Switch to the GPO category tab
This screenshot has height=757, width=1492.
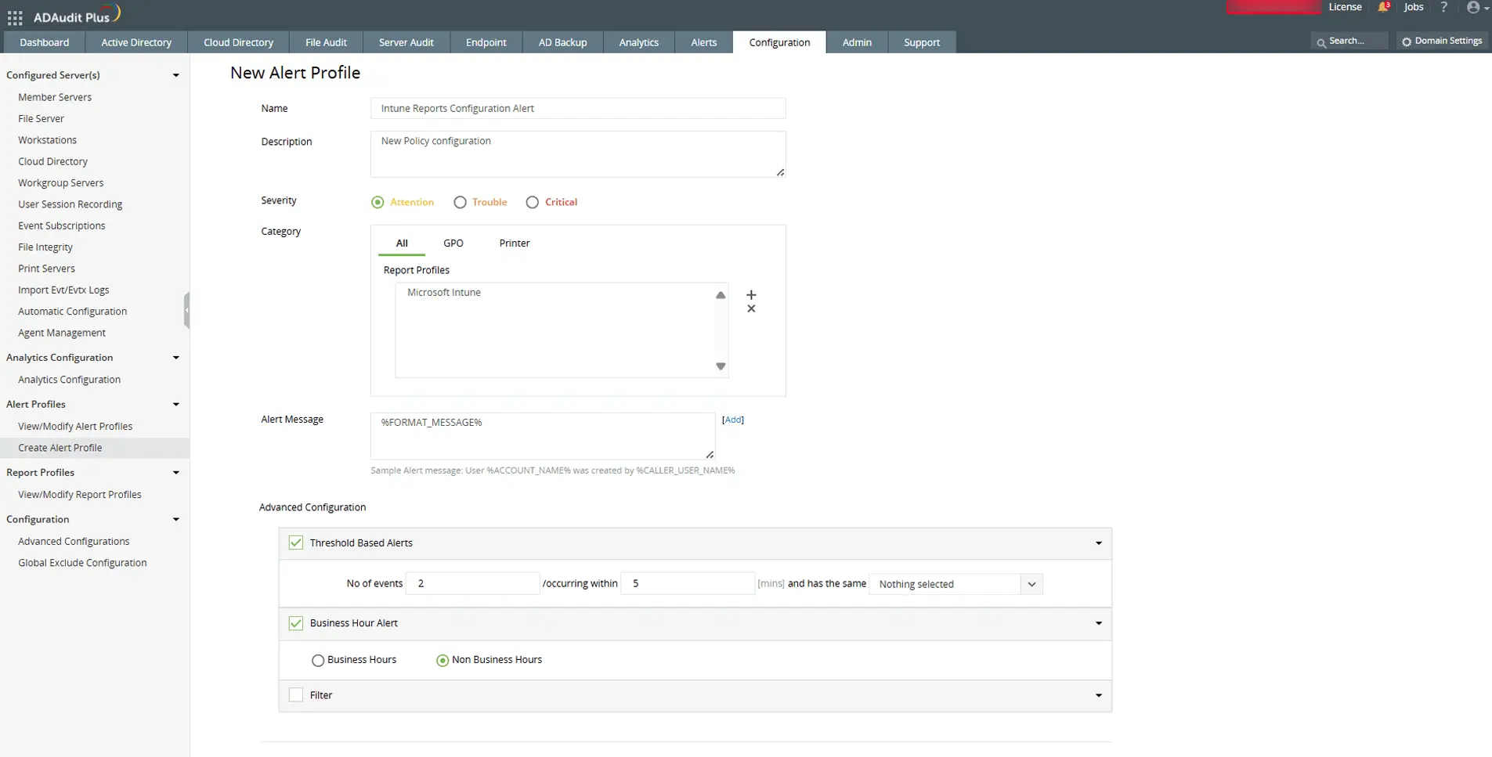[453, 243]
